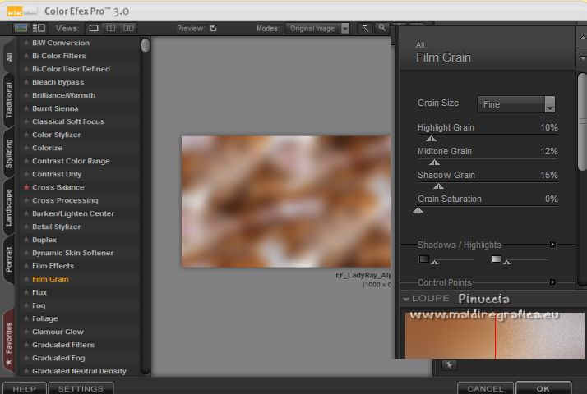The width and height of the screenshot is (587, 394).
Task: Collapse the Loupe panel
Action: click(406, 299)
